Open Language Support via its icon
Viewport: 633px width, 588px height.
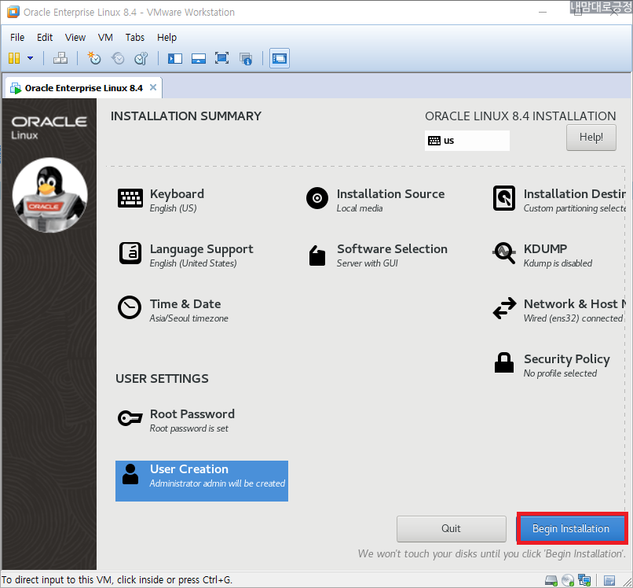point(130,253)
